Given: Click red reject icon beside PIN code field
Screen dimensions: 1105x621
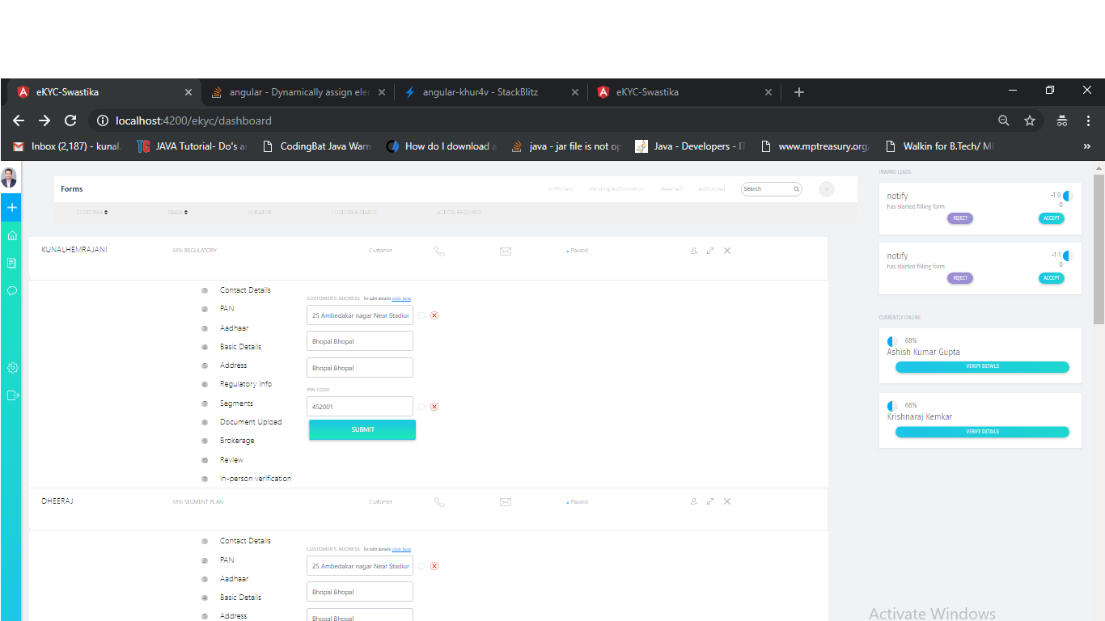Looking at the screenshot, I should coord(434,407).
